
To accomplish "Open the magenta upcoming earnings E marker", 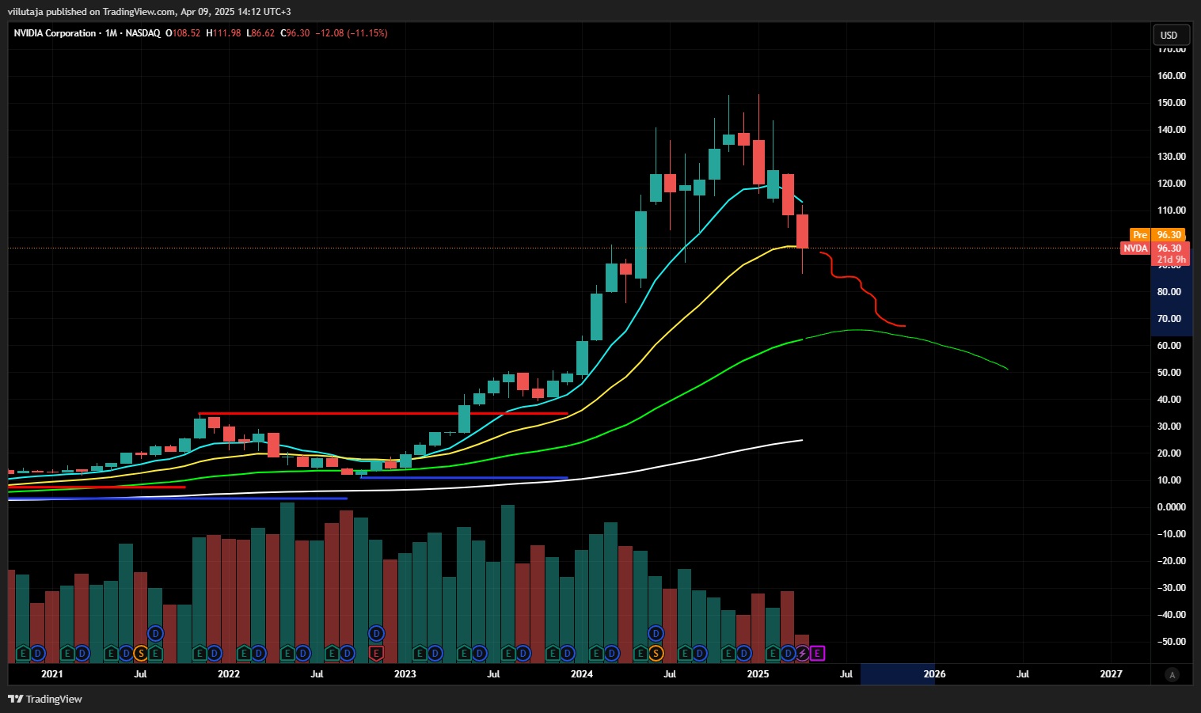I will coord(818,653).
